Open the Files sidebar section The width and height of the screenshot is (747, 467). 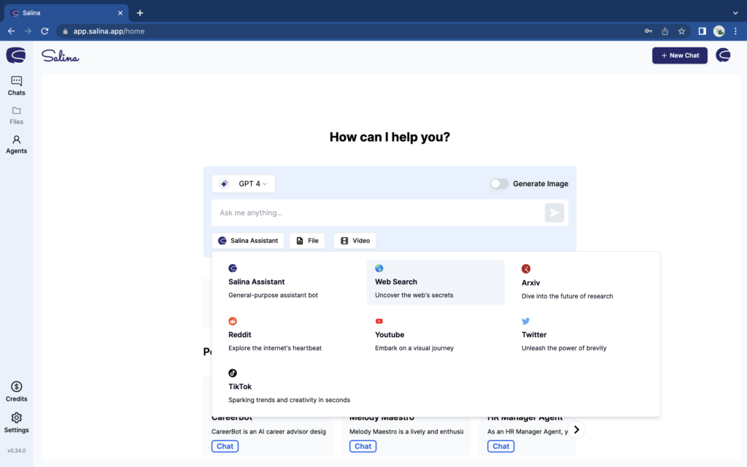tap(16, 116)
